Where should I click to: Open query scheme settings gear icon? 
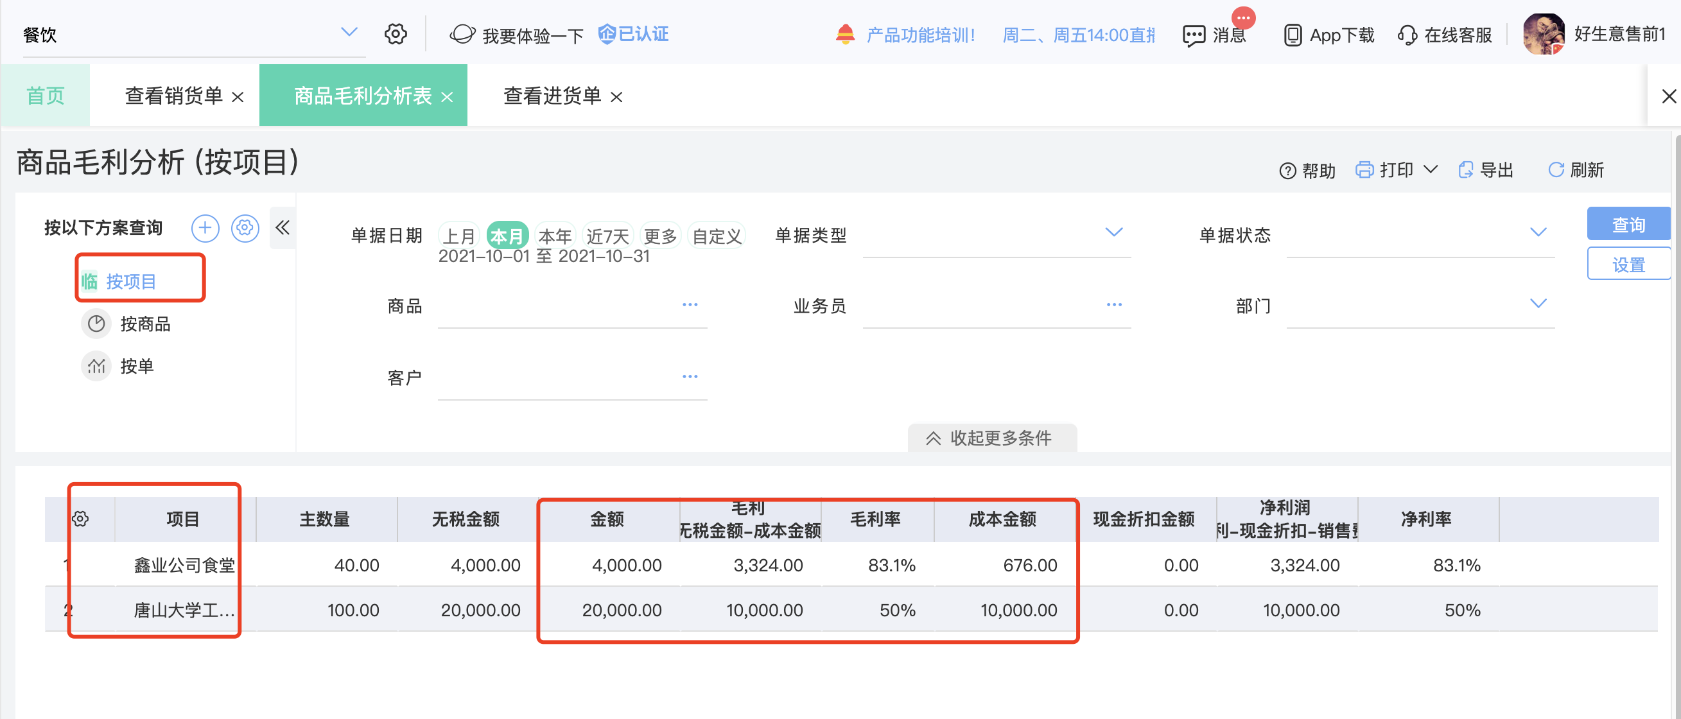pos(245,228)
